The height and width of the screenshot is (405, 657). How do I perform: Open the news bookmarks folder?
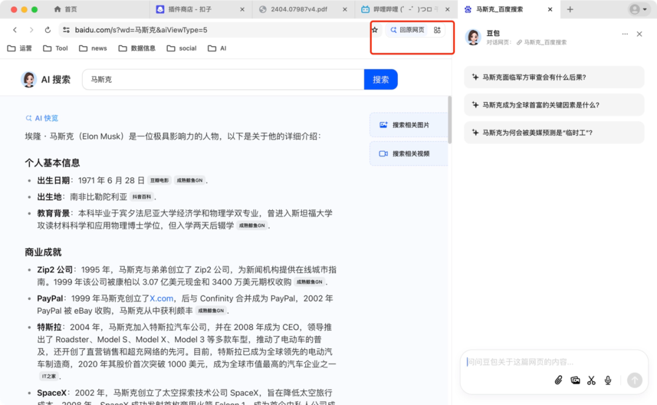pyautogui.click(x=92, y=48)
